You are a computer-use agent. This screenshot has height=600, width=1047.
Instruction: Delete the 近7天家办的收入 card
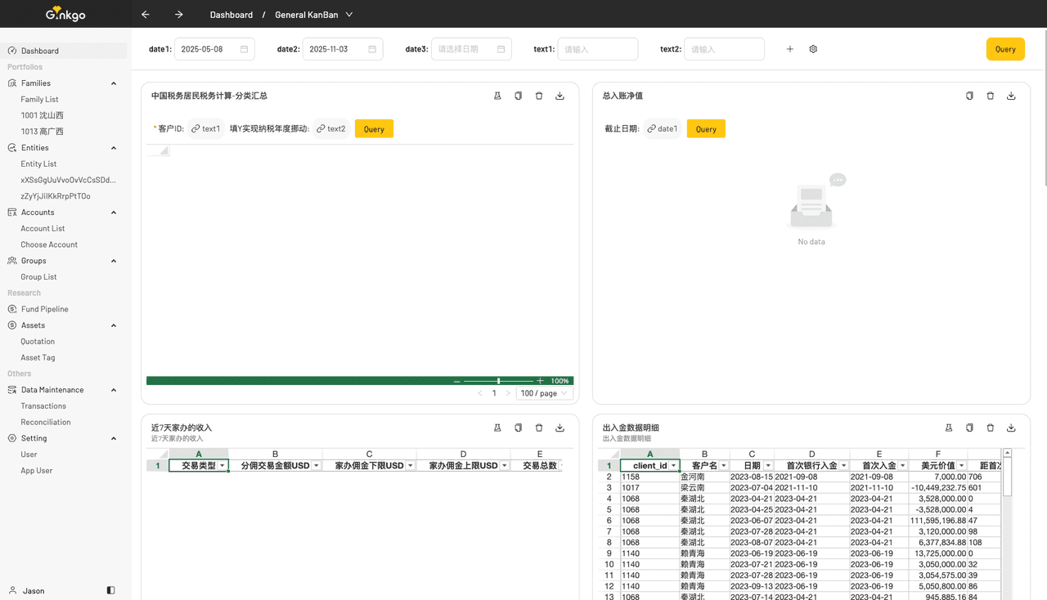(539, 428)
